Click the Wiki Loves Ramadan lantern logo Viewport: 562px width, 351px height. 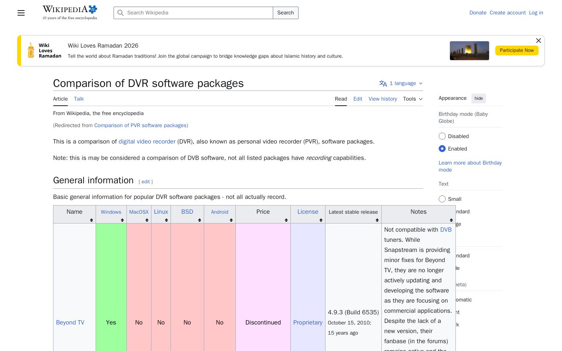[44, 51]
